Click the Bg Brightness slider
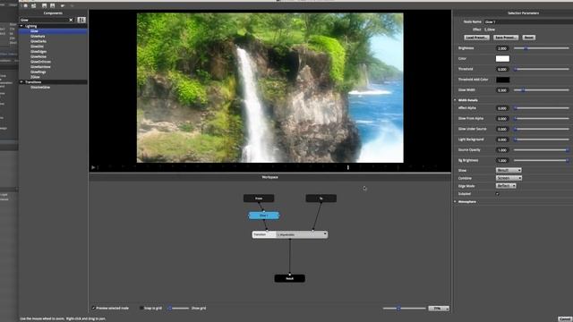 point(542,160)
